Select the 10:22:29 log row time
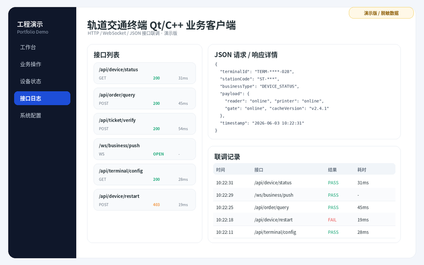 tap(224, 195)
